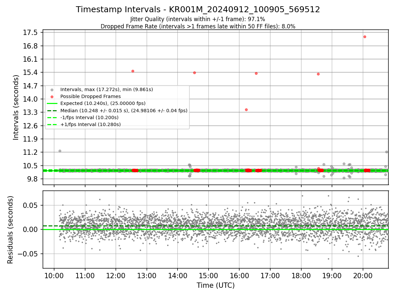Click the "18:00" time tick label
This screenshot has width=396, height=297.
301,276
